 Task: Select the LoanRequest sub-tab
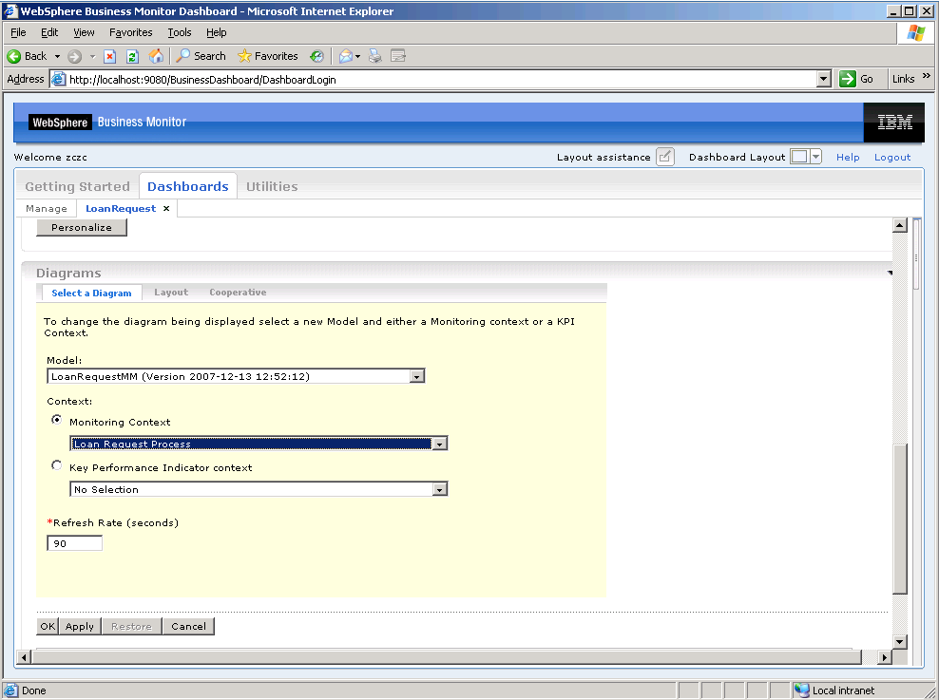pos(121,208)
